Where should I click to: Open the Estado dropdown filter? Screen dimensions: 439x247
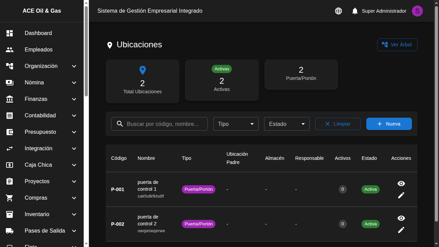[x=287, y=124]
